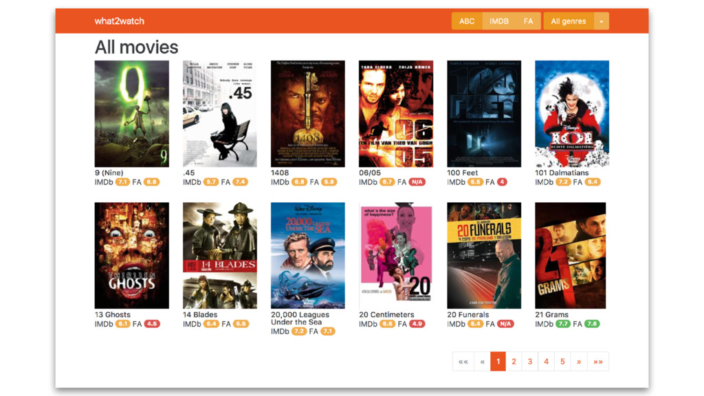Open genre dropdown caret
Viewport: 704px width, 396px height.
pos(601,21)
